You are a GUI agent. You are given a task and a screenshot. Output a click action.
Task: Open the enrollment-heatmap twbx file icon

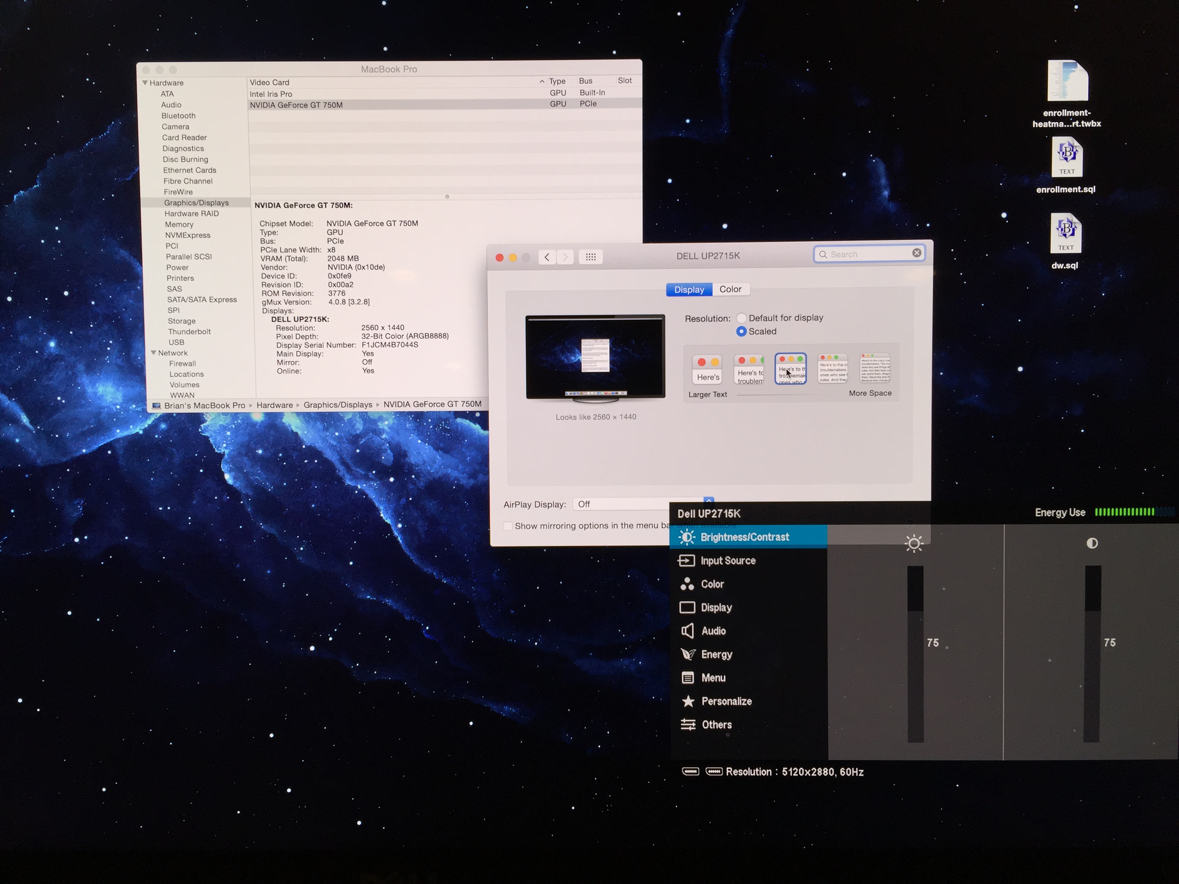coord(1067,81)
